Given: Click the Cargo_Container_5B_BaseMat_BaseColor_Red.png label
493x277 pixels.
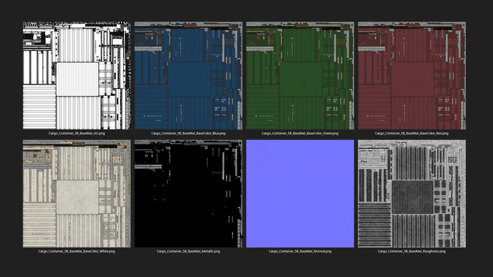Looking at the screenshot, I should tap(412, 133).
